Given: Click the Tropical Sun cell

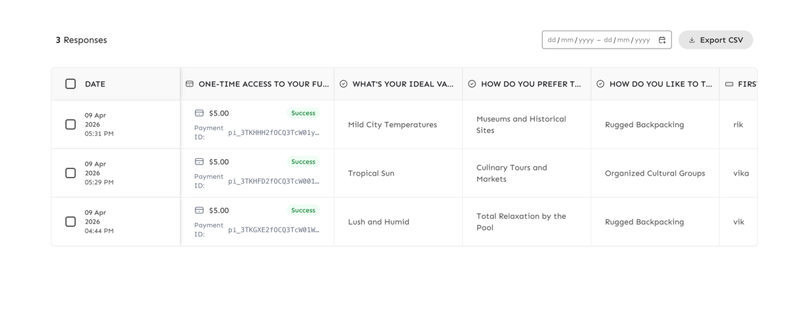Looking at the screenshot, I should pyautogui.click(x=371, y=173).
